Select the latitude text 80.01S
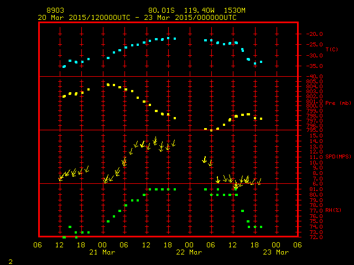354x265 pixels. (162, 10)
